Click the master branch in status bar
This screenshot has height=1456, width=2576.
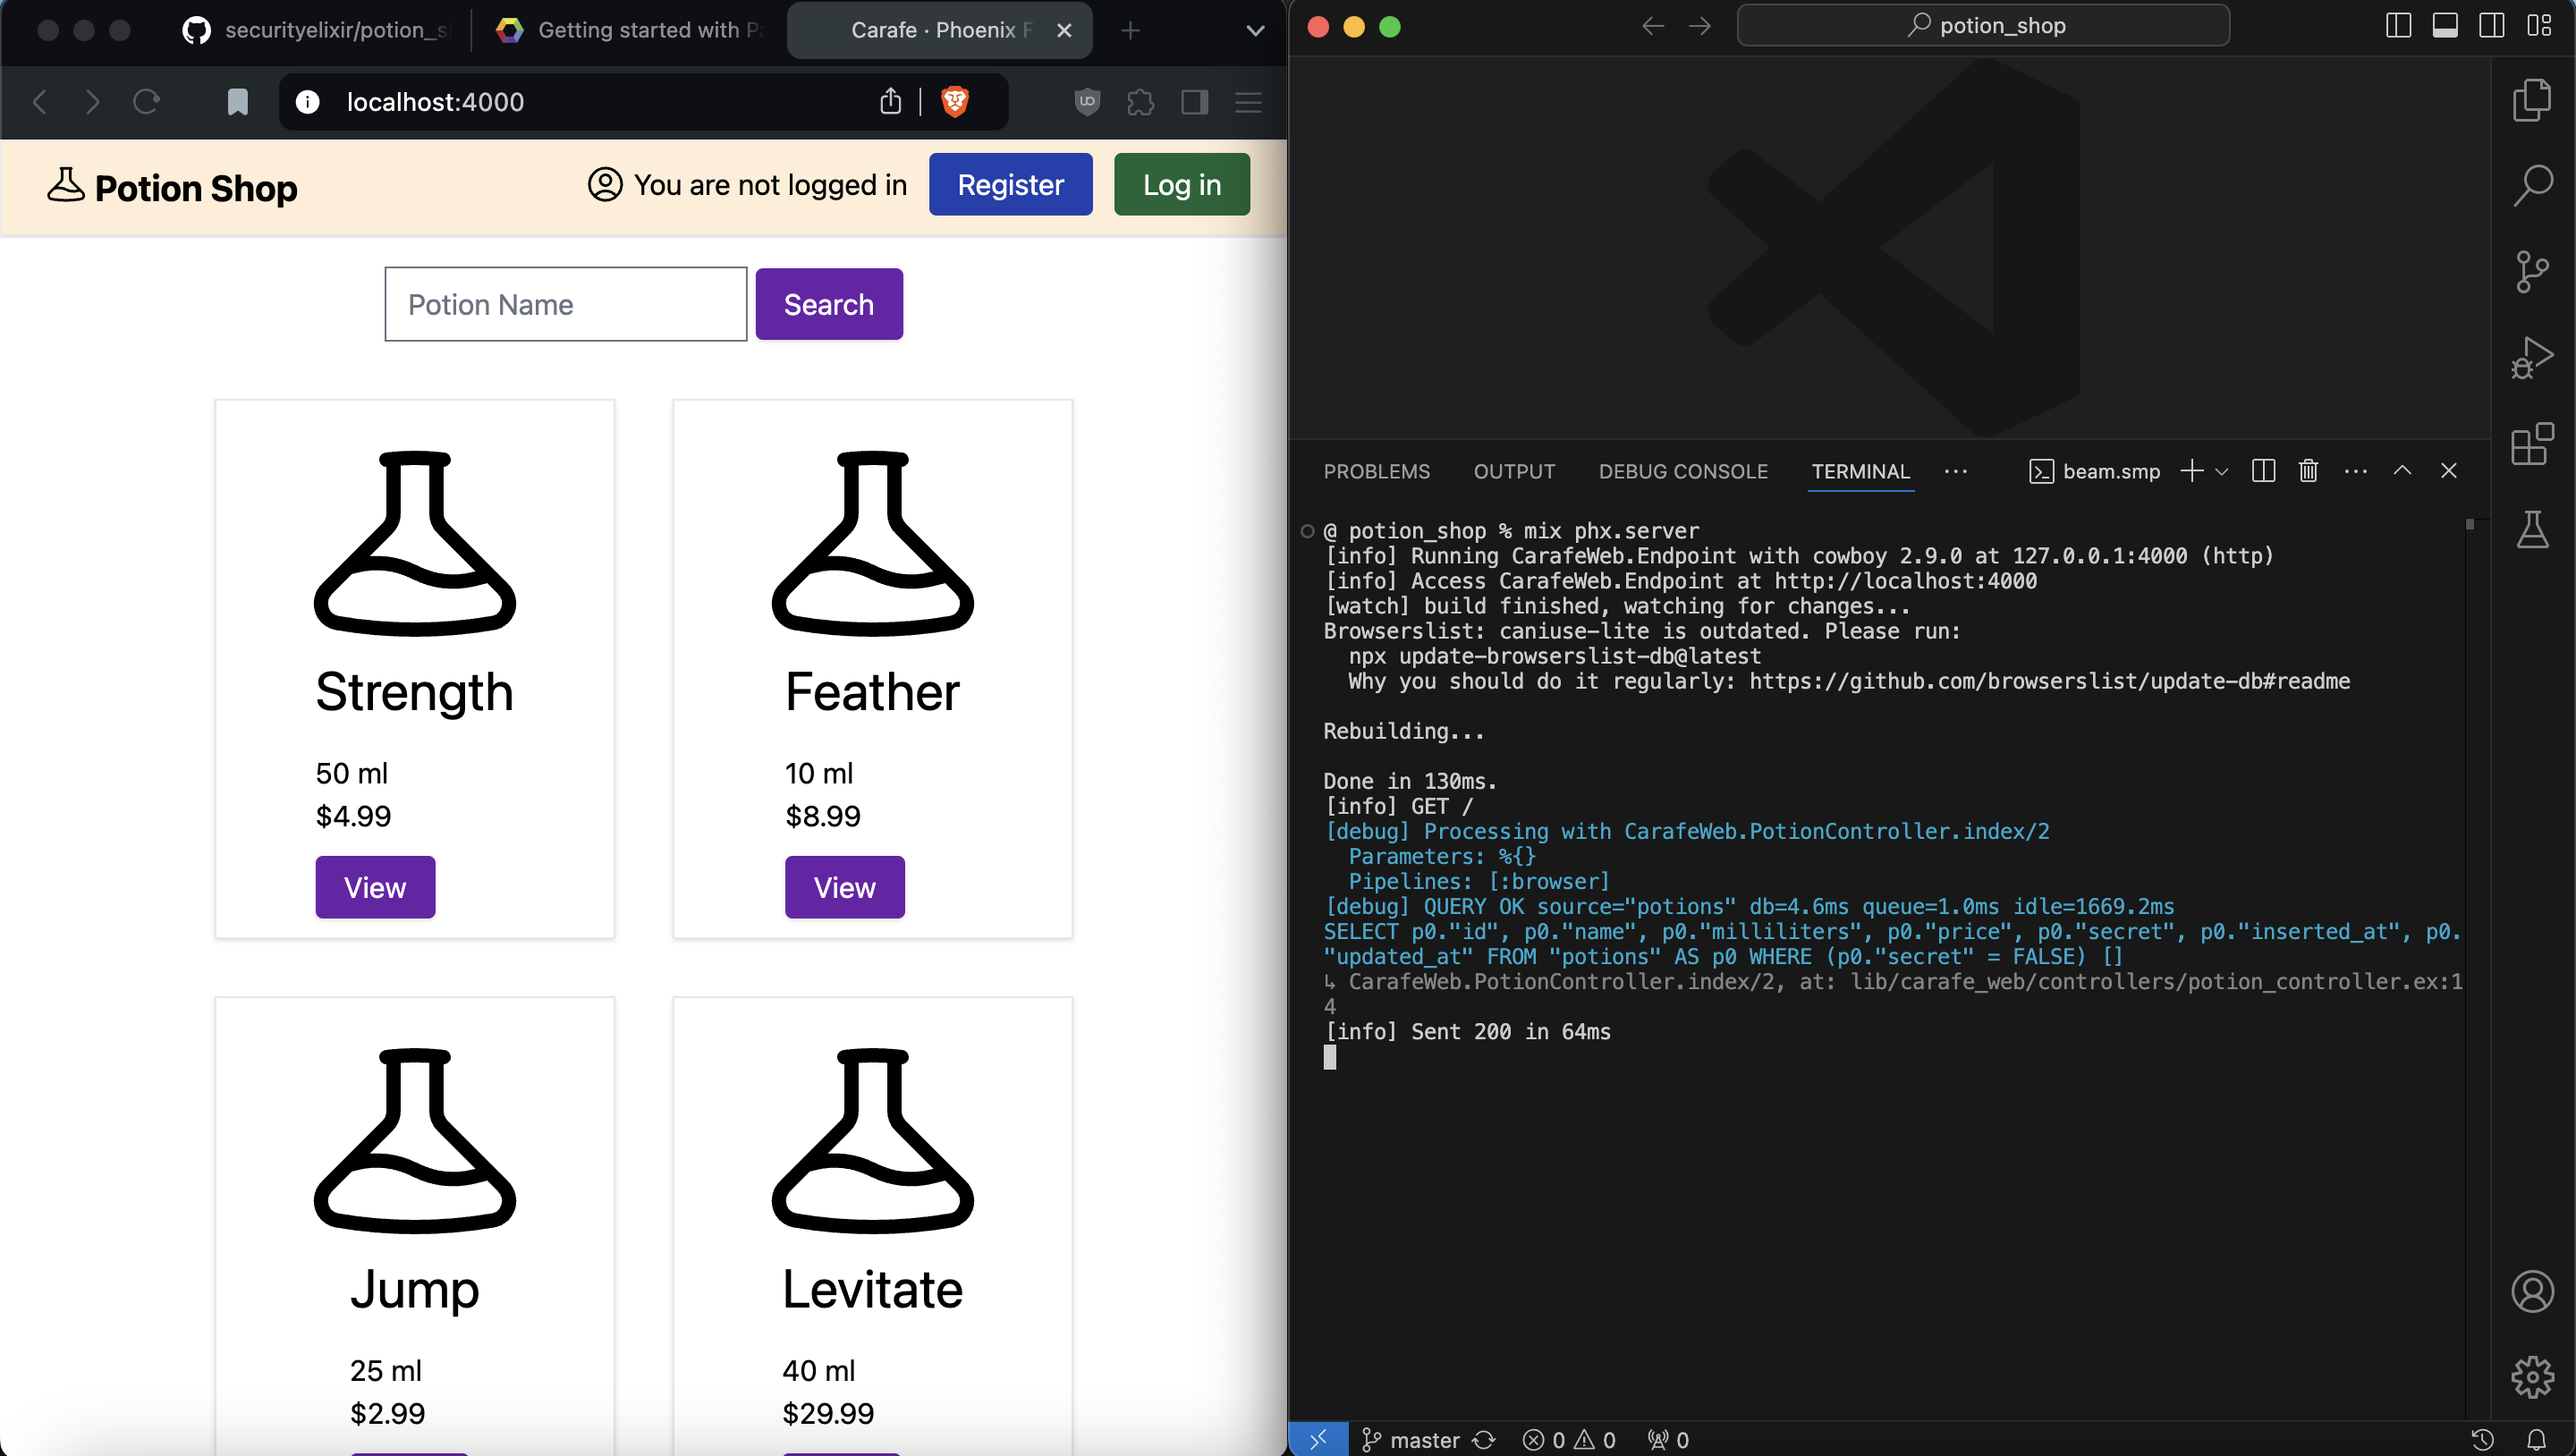coord(1411,1439)
